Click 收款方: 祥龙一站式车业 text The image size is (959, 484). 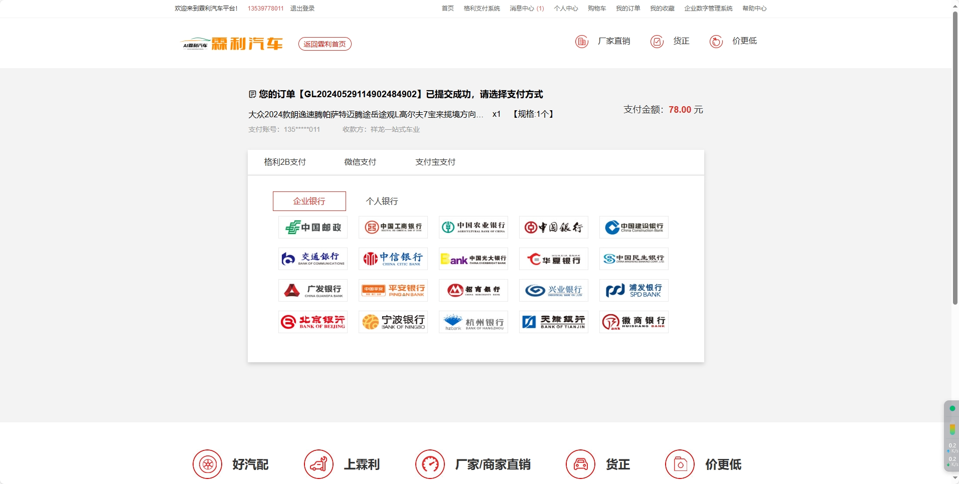[x=381, y=129]
